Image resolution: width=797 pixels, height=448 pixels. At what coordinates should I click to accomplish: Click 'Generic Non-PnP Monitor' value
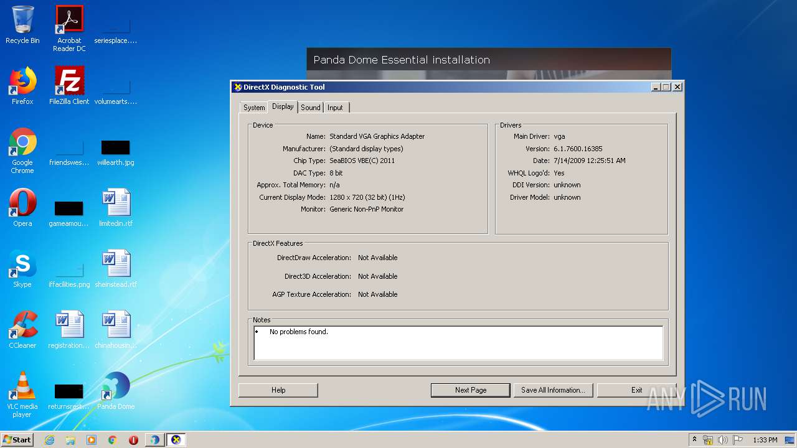[367, 209]
